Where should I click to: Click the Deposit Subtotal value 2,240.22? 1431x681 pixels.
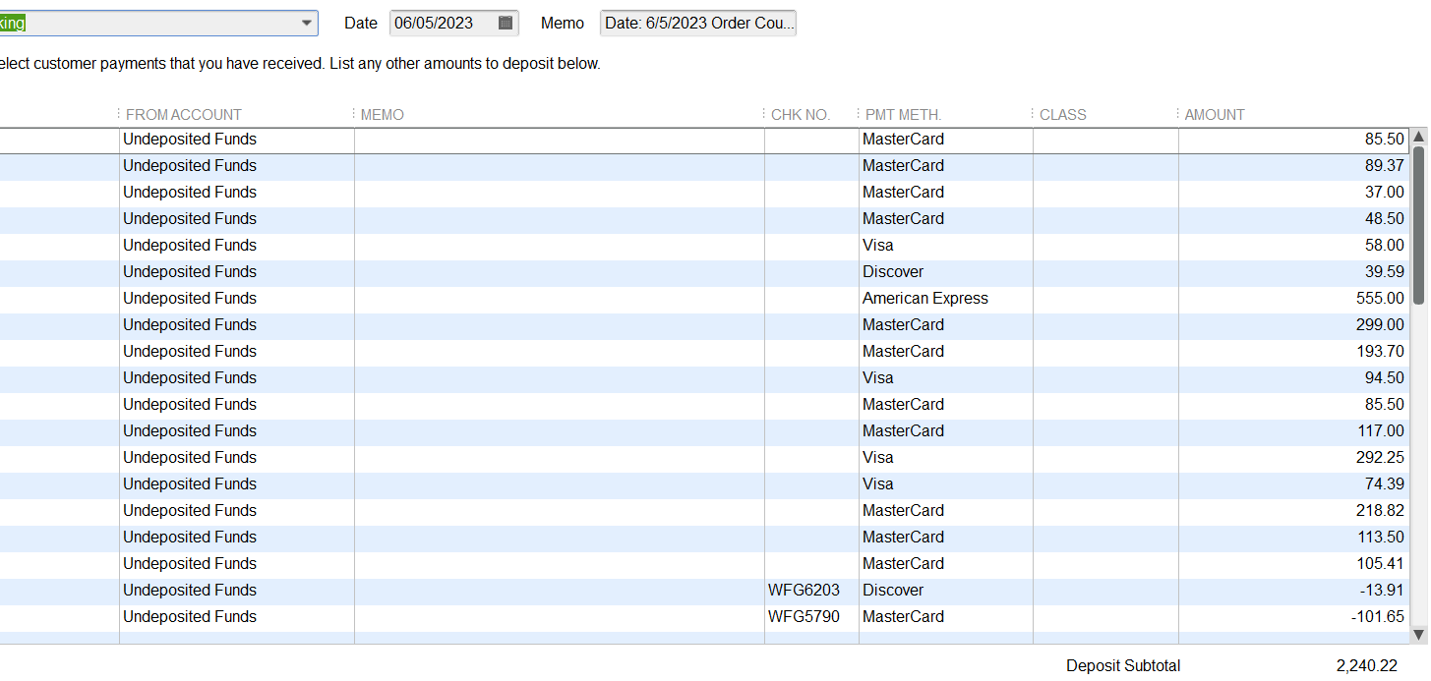point(1367,666)
